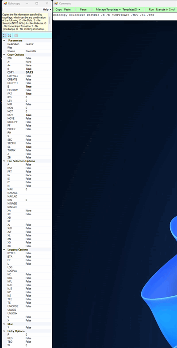Open the Manage Templates dropdown
This screenshot has width=177, height=348.
108,10
